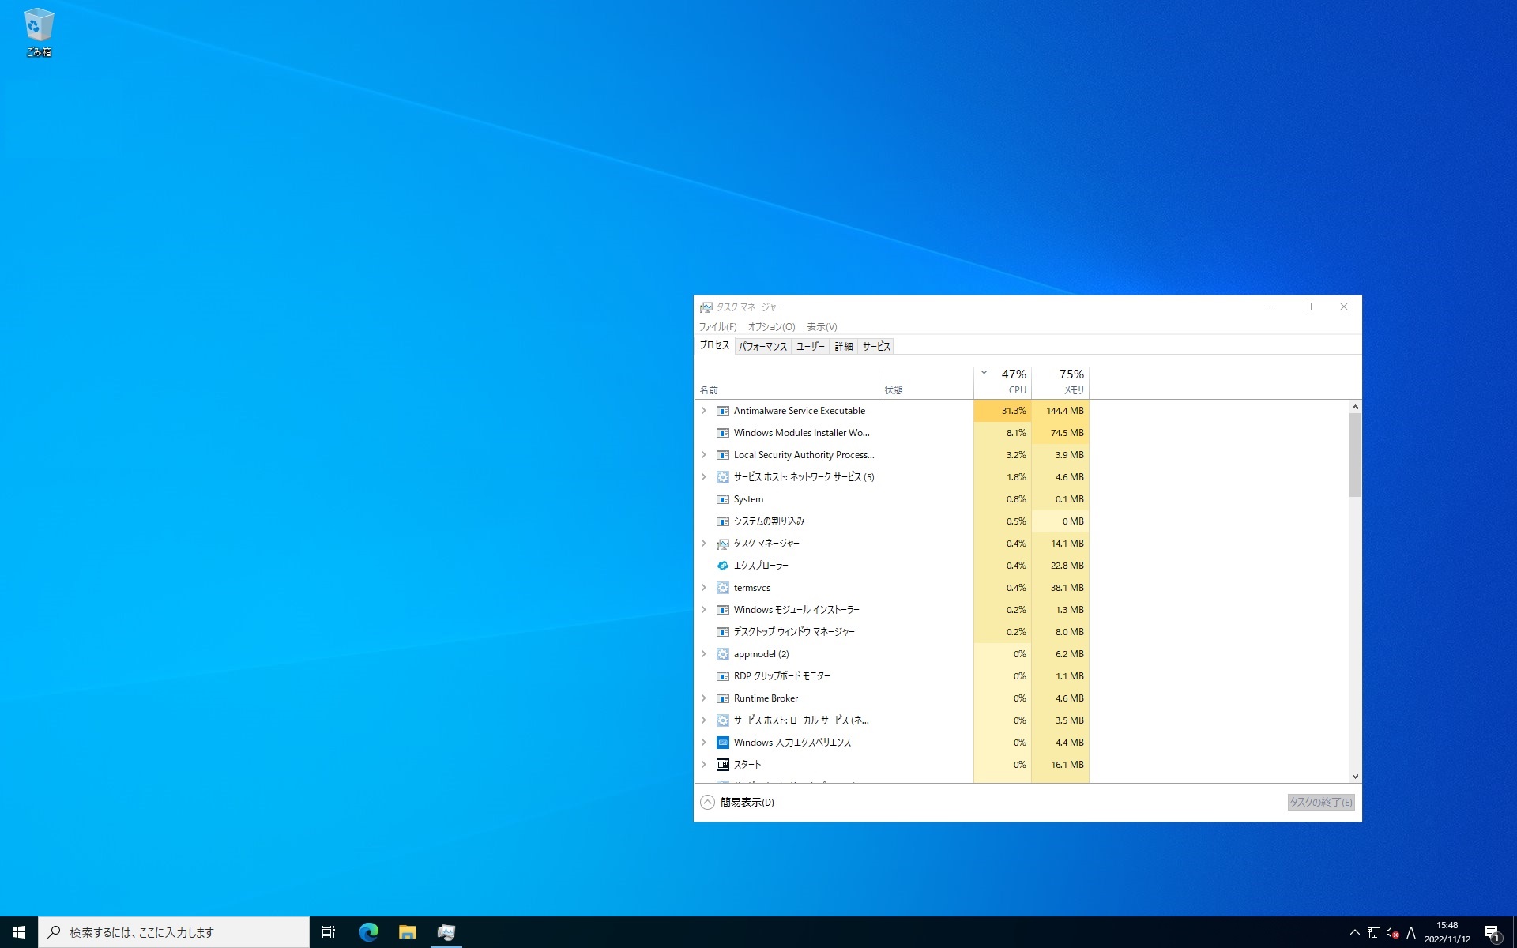Screen dimensions: 1517x948
Task: Open the オプション(O) menu
Action: pos(771,327)
